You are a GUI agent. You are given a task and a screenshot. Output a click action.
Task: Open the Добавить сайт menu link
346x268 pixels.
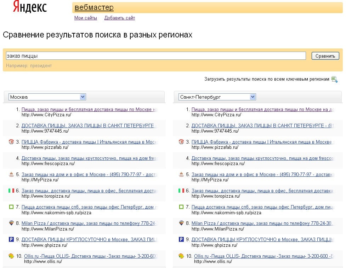point(120,18)
